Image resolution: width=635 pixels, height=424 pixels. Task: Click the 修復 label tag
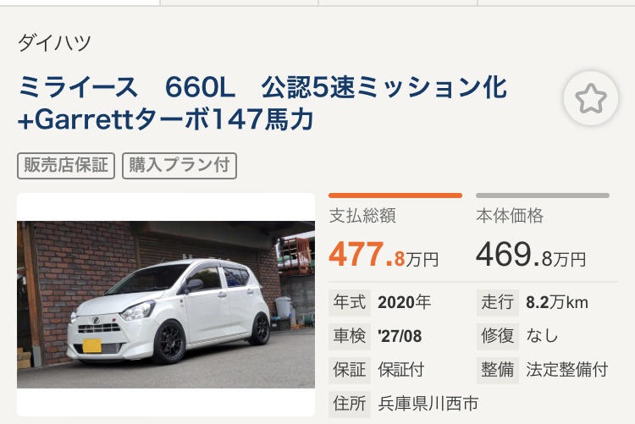(498, 336)
